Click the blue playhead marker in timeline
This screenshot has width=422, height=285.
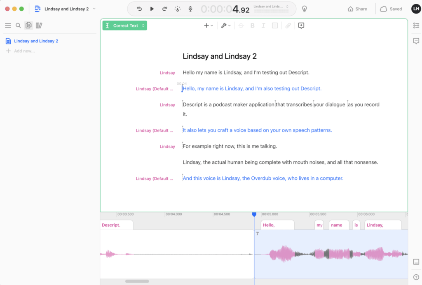254,214
